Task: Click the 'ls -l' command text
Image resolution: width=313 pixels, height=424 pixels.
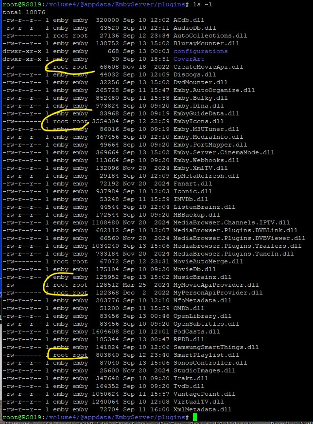Action: [x=202, y=4]
